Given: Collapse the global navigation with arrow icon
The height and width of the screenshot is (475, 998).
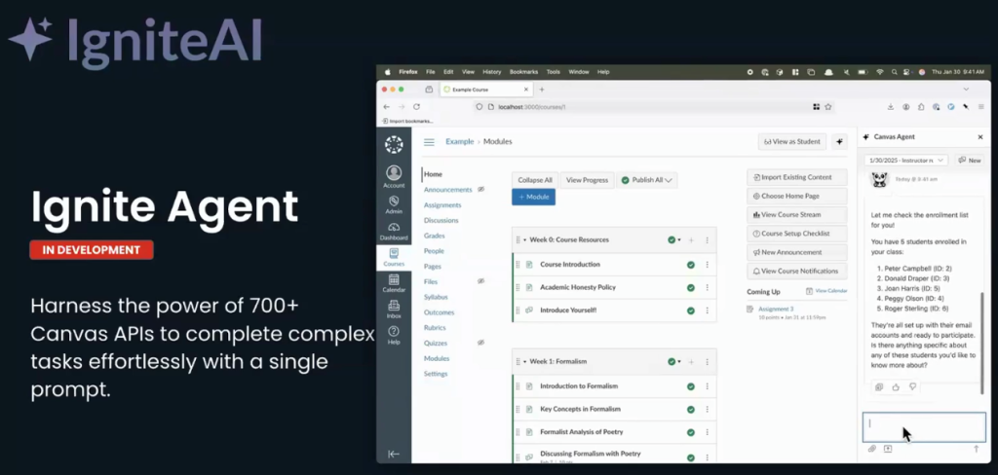Looking at the screenshot, I should (x=394, y=454).
